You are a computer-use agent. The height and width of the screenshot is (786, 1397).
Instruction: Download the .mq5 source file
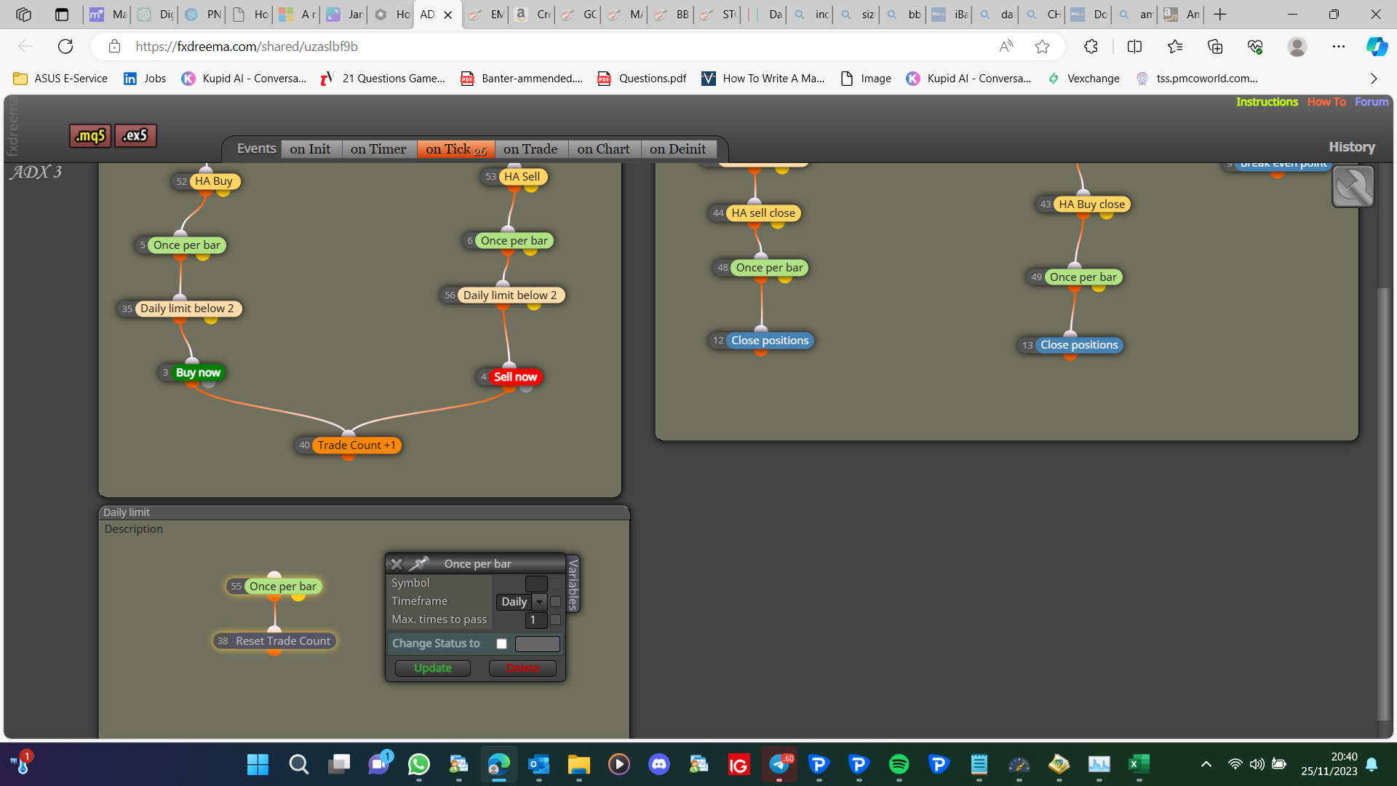coord(90,135)
